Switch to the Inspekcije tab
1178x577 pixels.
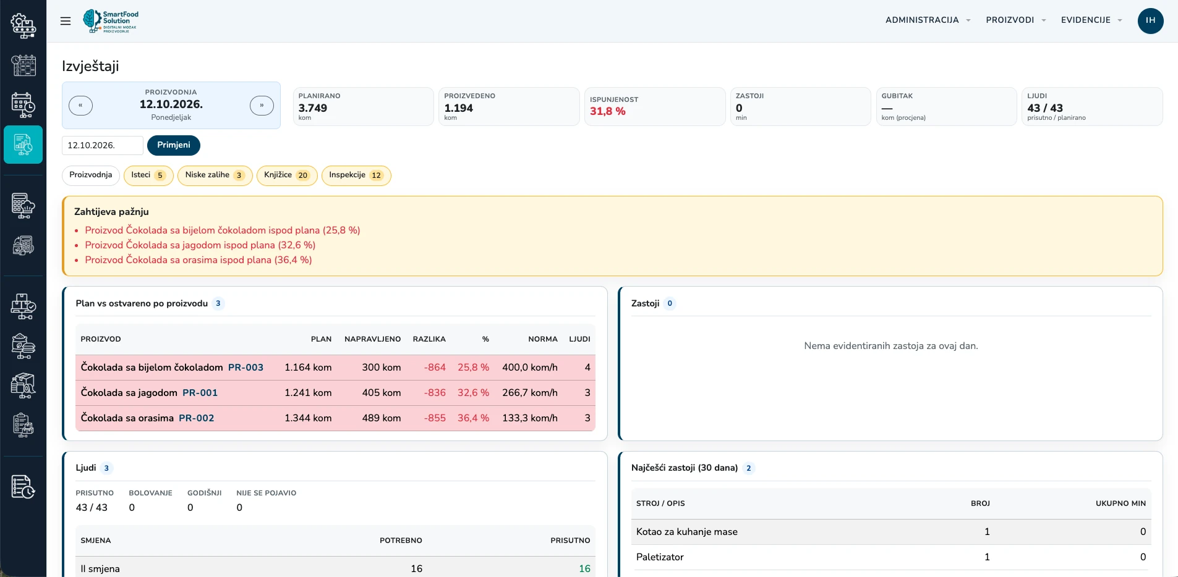(x=356, y=175)
